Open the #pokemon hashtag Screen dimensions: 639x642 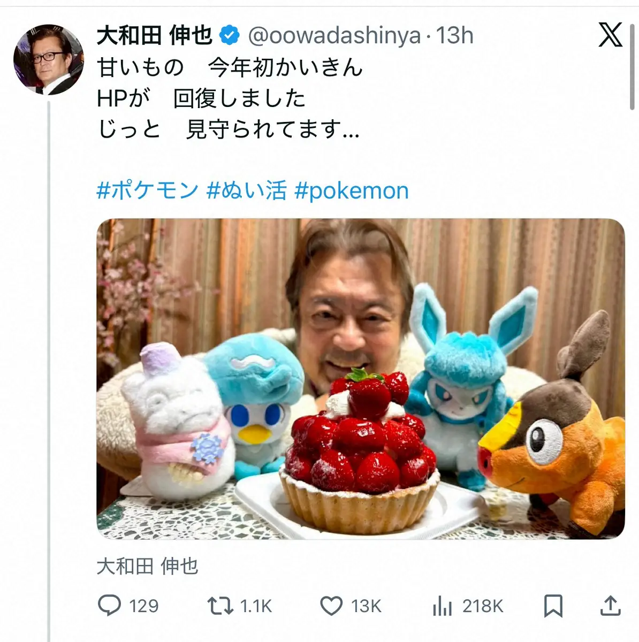(356, 191)
